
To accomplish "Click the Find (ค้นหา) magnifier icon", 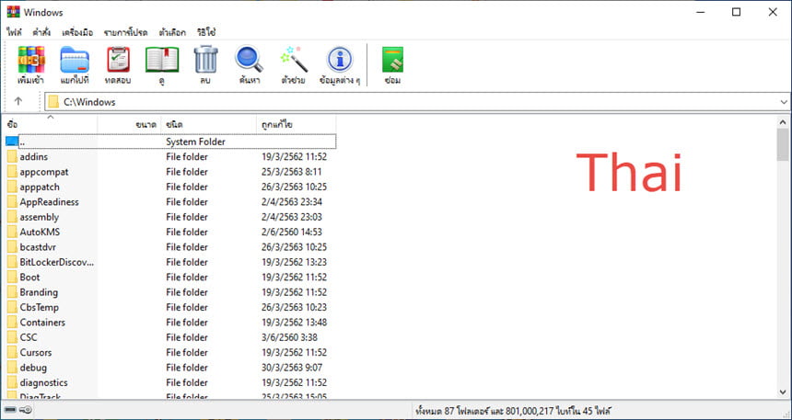I will tap(249, 60).
